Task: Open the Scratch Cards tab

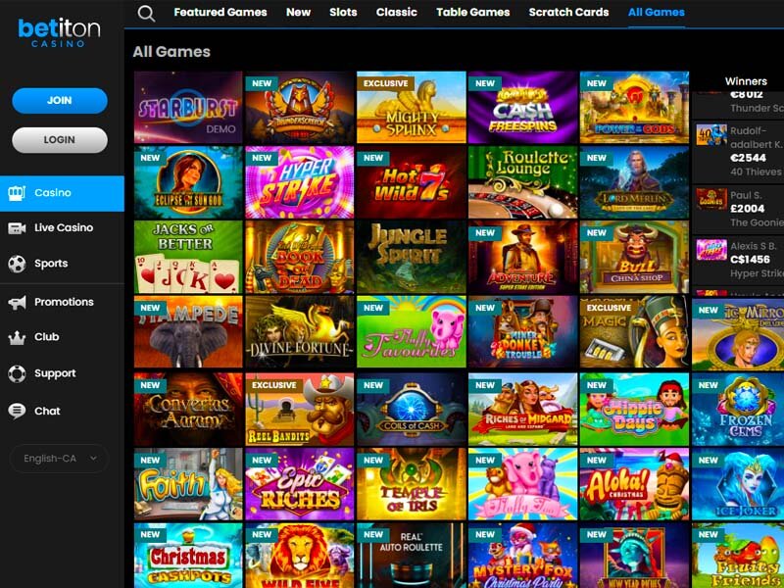Action: coord(568,13)
